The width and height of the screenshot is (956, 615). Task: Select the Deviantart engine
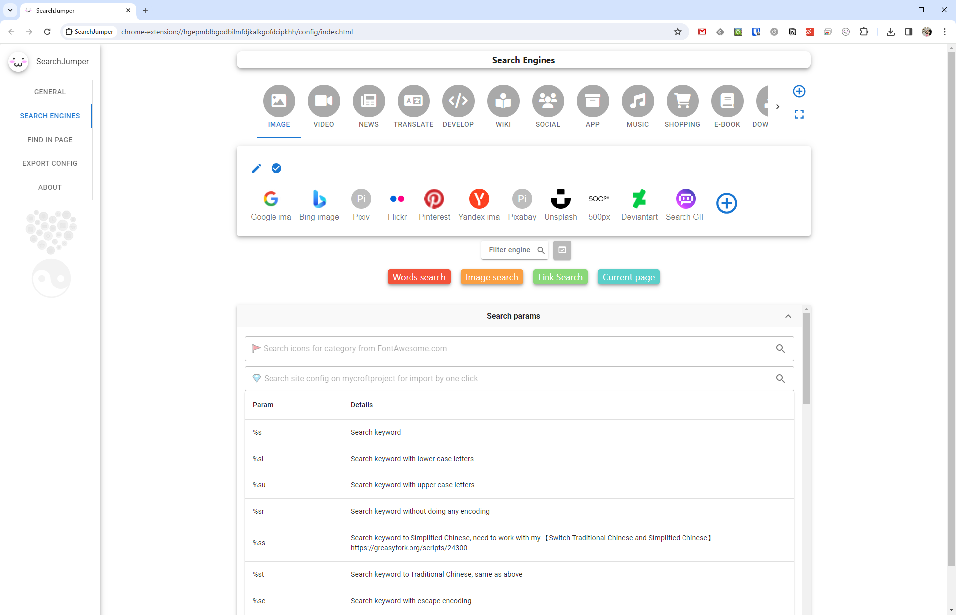tap(640, 205)
